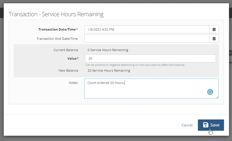Click the positive or negative value hint text

135,65
